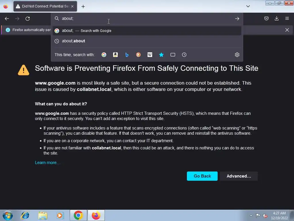Expand the list all tabs chevron
The height and width of the screenshot is (221, 294).
[x=248, y=6]
